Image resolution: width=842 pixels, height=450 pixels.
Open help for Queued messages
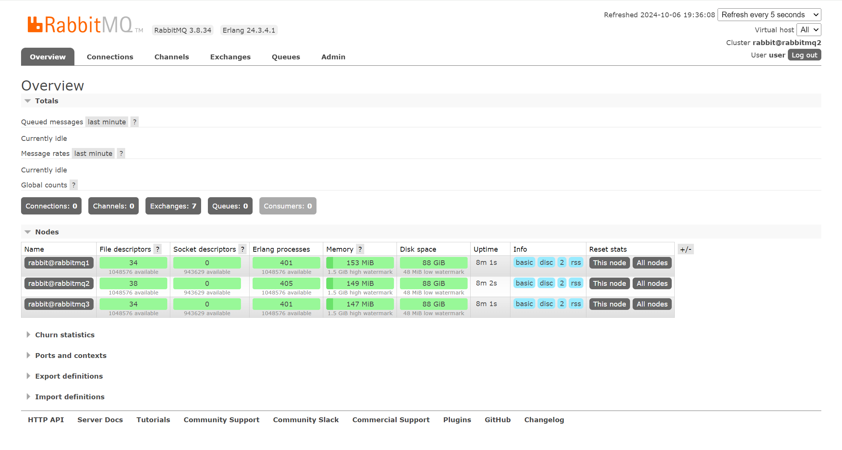(135, 122)
